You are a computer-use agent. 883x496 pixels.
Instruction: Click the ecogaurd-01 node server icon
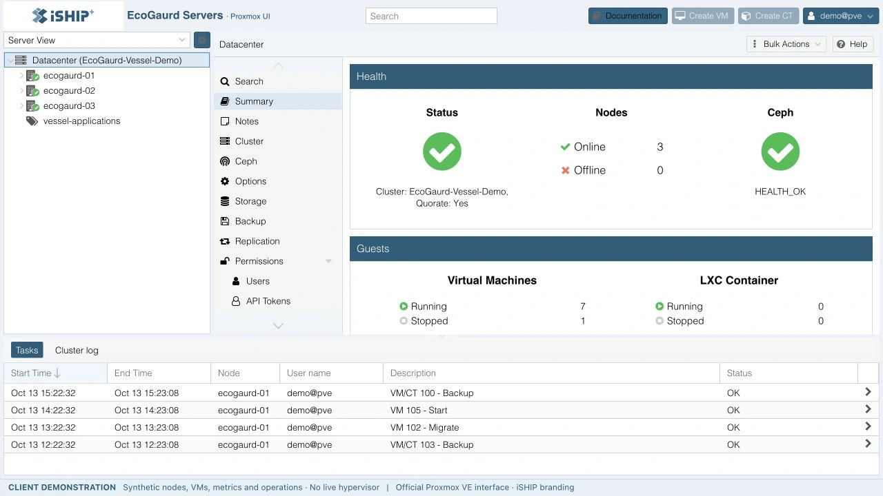coord(32,76)
